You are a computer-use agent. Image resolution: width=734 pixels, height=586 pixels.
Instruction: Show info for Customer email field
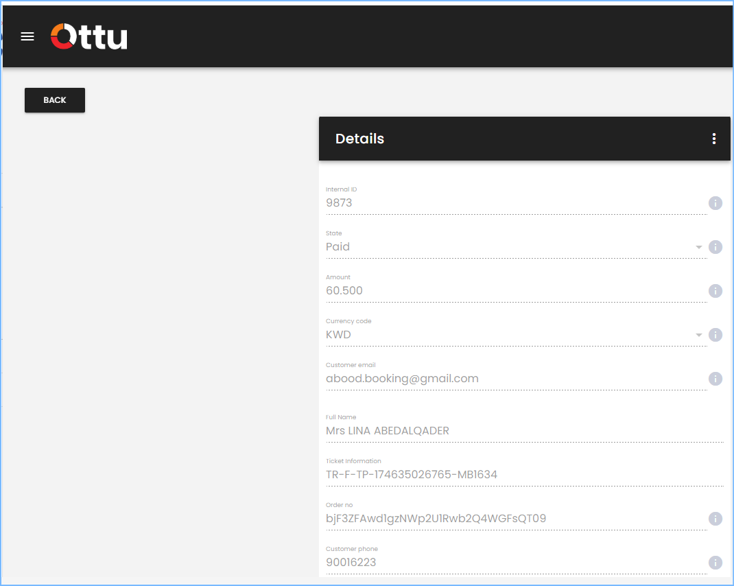point(715,379)
